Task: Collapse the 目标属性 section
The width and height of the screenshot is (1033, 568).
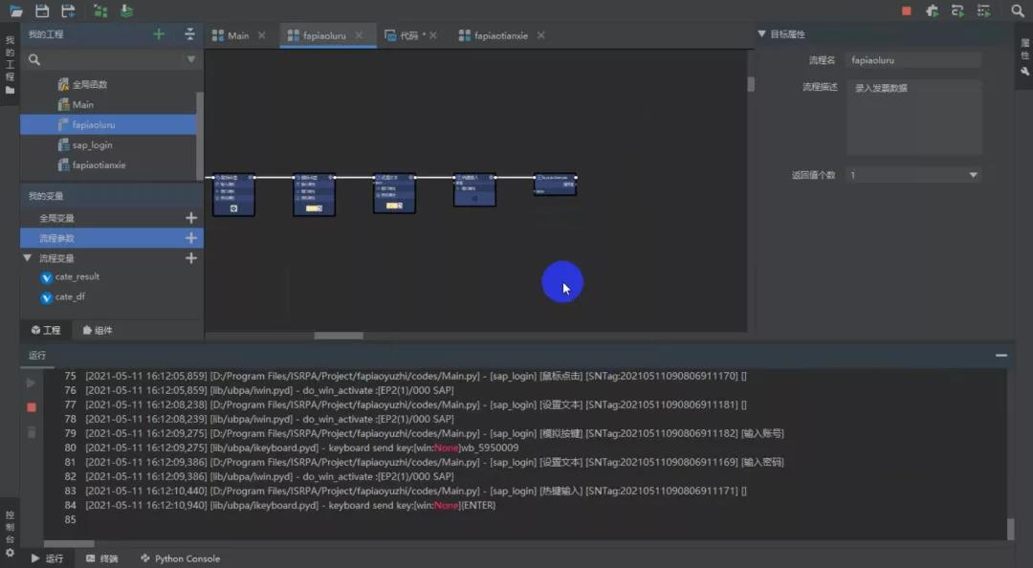Action: tap(762, 34)
